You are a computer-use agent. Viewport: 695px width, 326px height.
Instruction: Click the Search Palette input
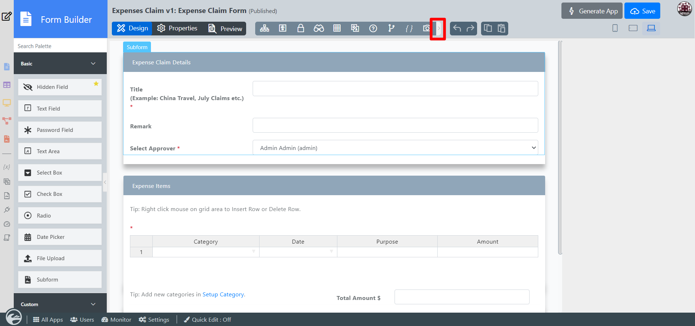(x=60, y=46)
